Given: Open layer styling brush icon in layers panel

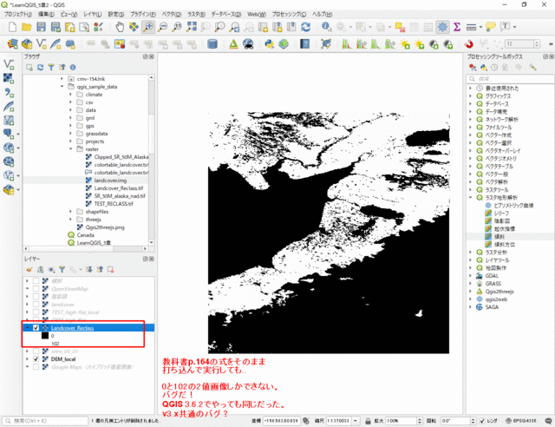Looking at the screenshot, I should 29,270.
